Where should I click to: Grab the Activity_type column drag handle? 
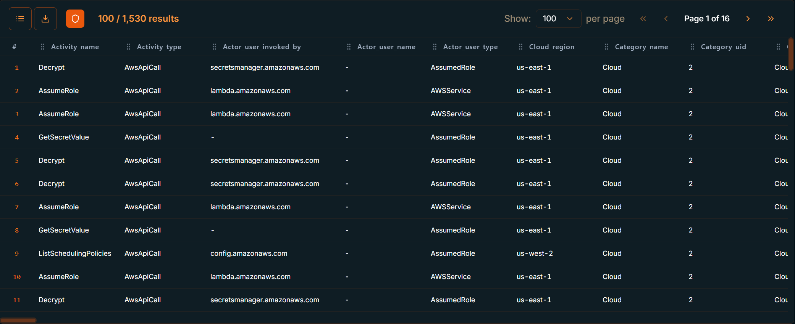pos(128,47)
